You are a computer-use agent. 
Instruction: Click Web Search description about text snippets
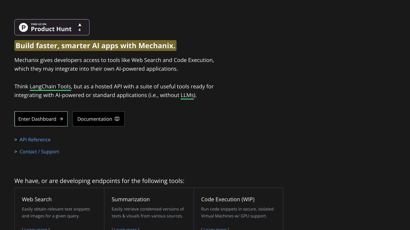[56, 212]
